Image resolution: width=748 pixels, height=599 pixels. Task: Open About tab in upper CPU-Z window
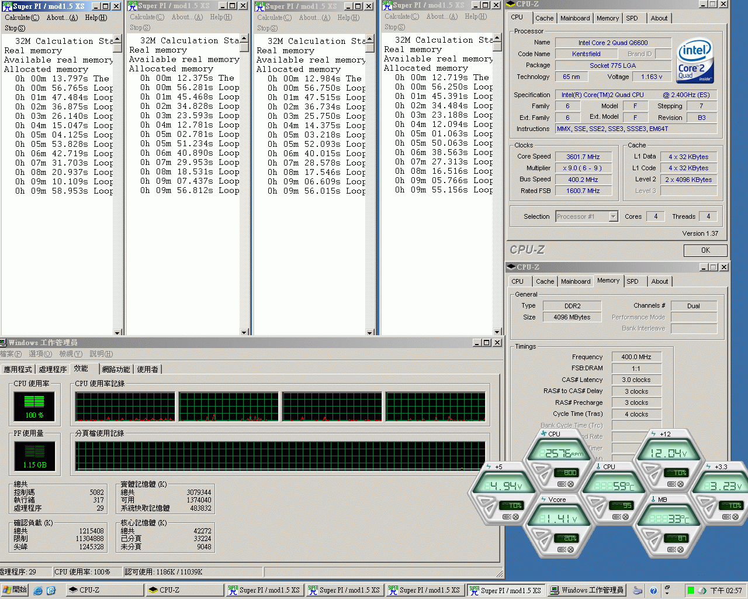pyautogui.click(x=659, y=18)
